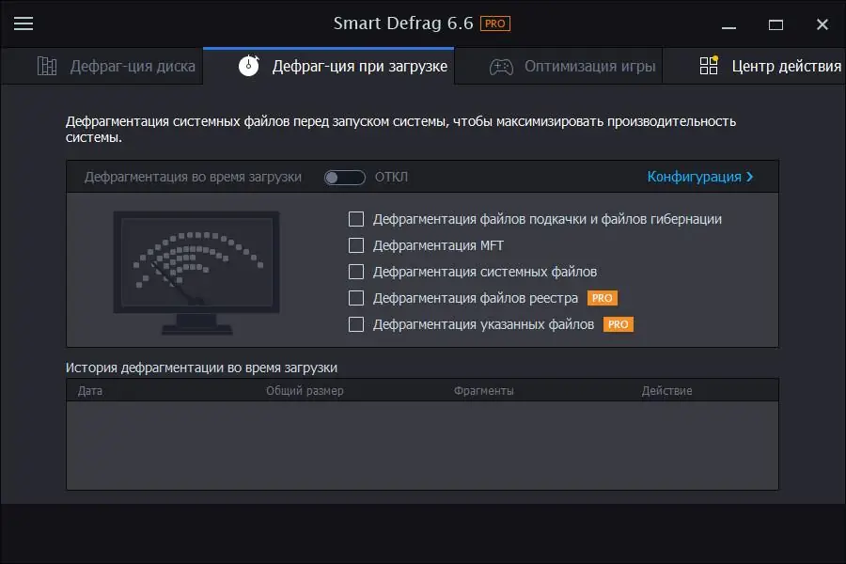Click the stopwatch icon on the boot defrag tab
The height and width of the screenshot is (564, 846).
248,65
